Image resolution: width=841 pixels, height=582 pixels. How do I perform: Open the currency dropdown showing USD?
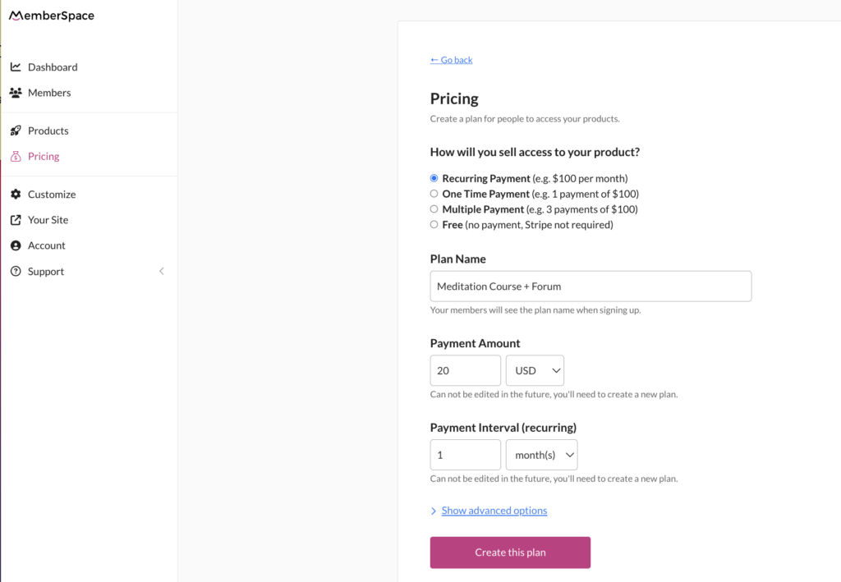pyautogui.click(x=535, y=370)
